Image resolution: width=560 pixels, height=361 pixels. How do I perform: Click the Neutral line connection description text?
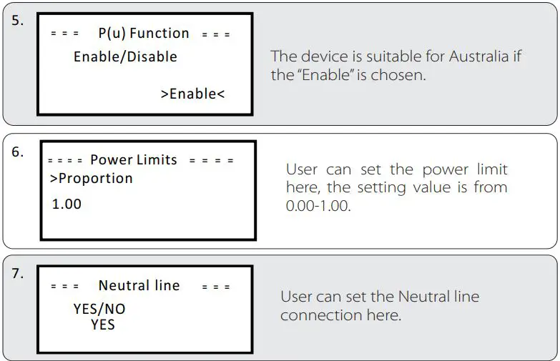pyautogui.click(x=380, y=306)
